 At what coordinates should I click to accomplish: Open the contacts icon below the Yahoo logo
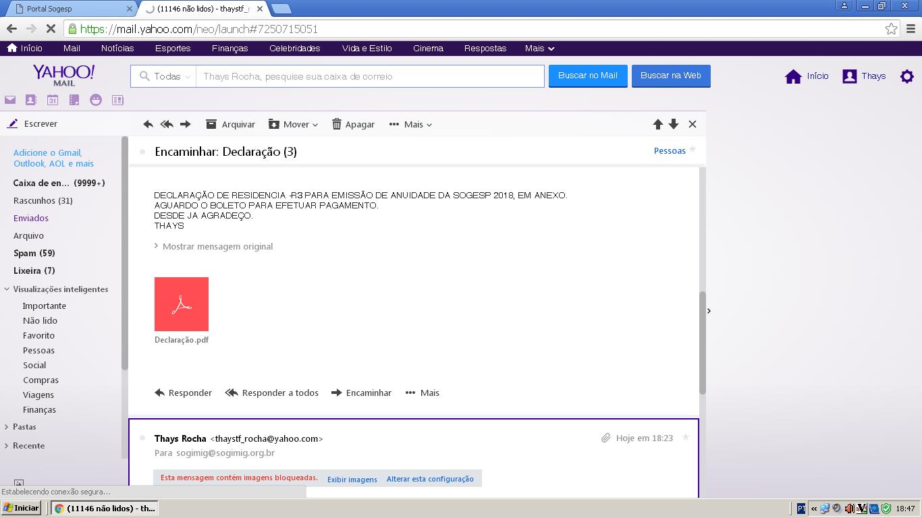pyautogui.click(x=31, y=100)
